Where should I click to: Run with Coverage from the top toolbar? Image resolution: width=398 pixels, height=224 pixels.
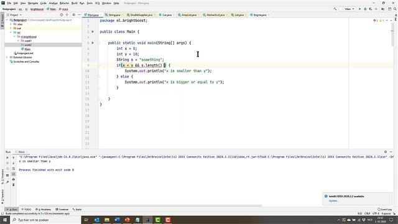pos(371,9)
